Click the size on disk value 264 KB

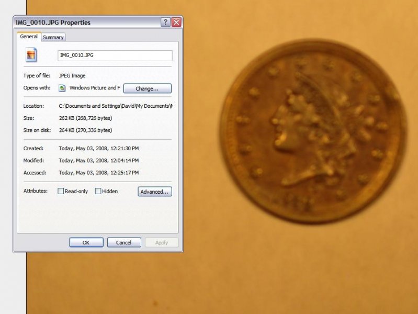coord(85,130)
